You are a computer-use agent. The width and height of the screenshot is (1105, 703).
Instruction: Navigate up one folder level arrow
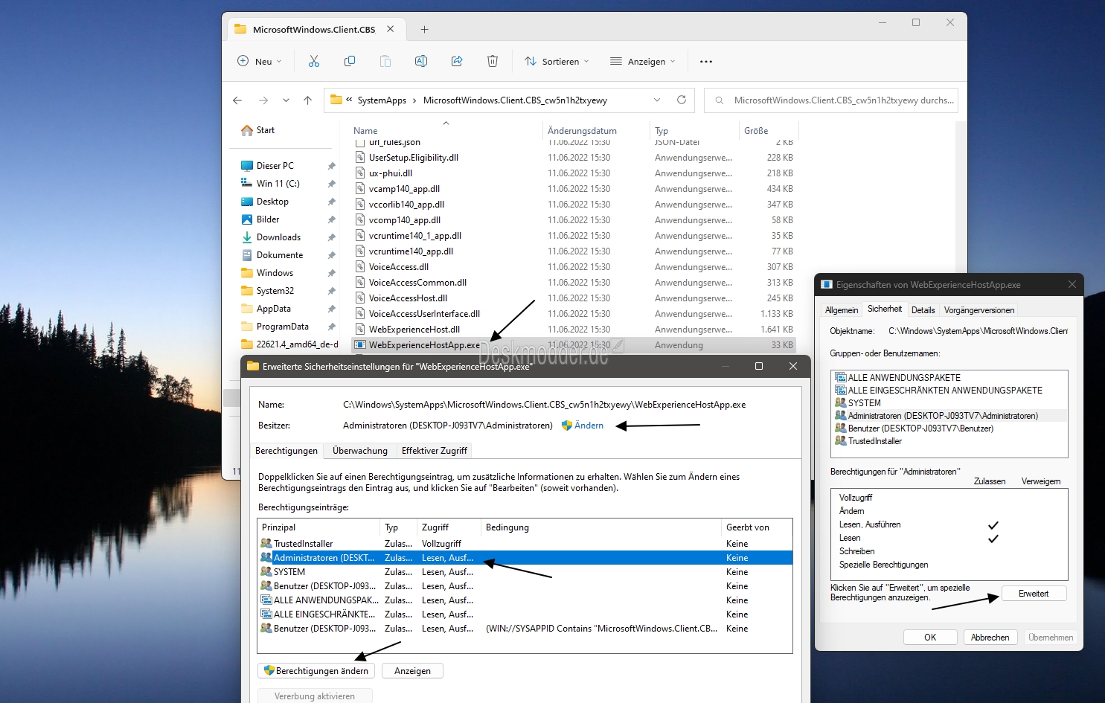click(x=307, y=100)
